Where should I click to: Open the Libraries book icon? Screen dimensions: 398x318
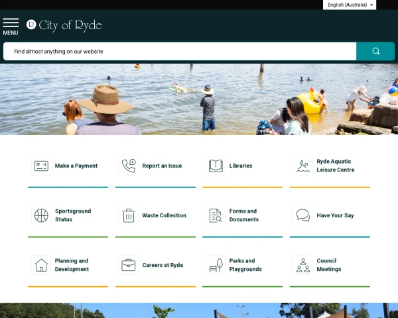216,166
